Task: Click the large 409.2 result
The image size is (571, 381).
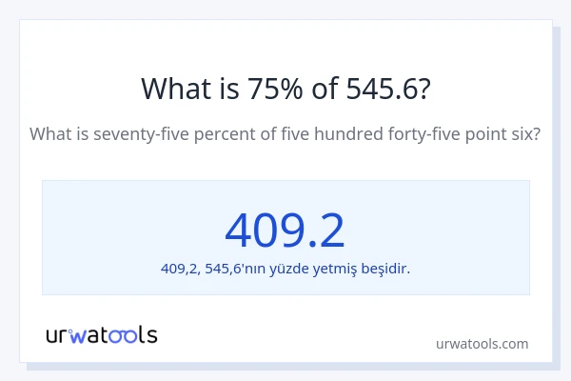Action: (285, 230)
